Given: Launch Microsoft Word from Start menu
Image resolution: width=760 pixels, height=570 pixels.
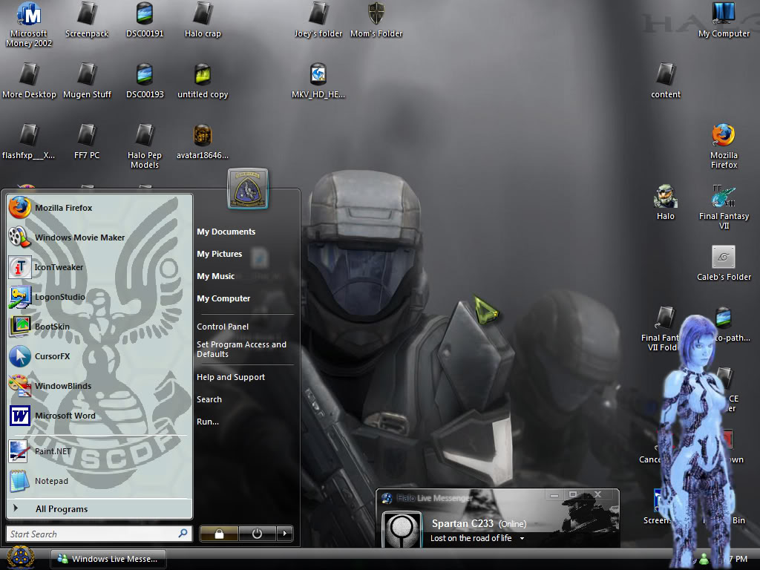Looking at the screenshot, I should click(99, 416).
